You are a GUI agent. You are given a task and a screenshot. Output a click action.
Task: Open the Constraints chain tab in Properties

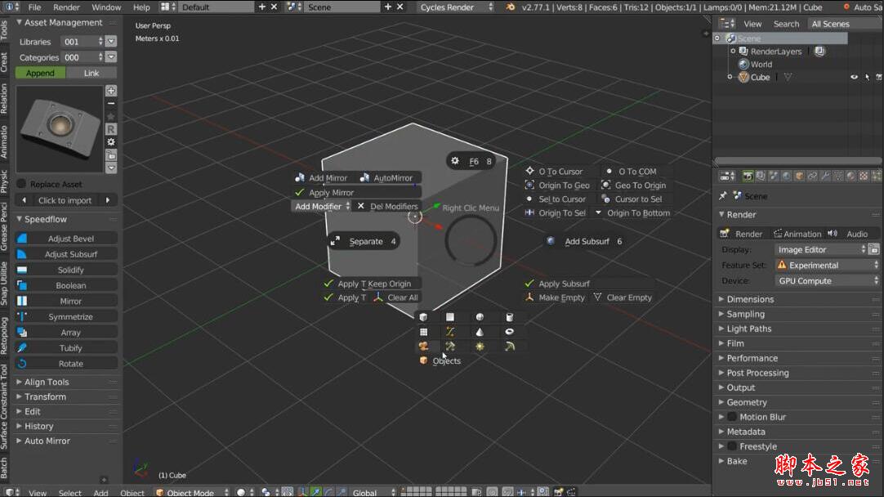(x=812, y=177)
